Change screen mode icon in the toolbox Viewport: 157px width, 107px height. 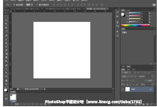(x=6, y=99)
